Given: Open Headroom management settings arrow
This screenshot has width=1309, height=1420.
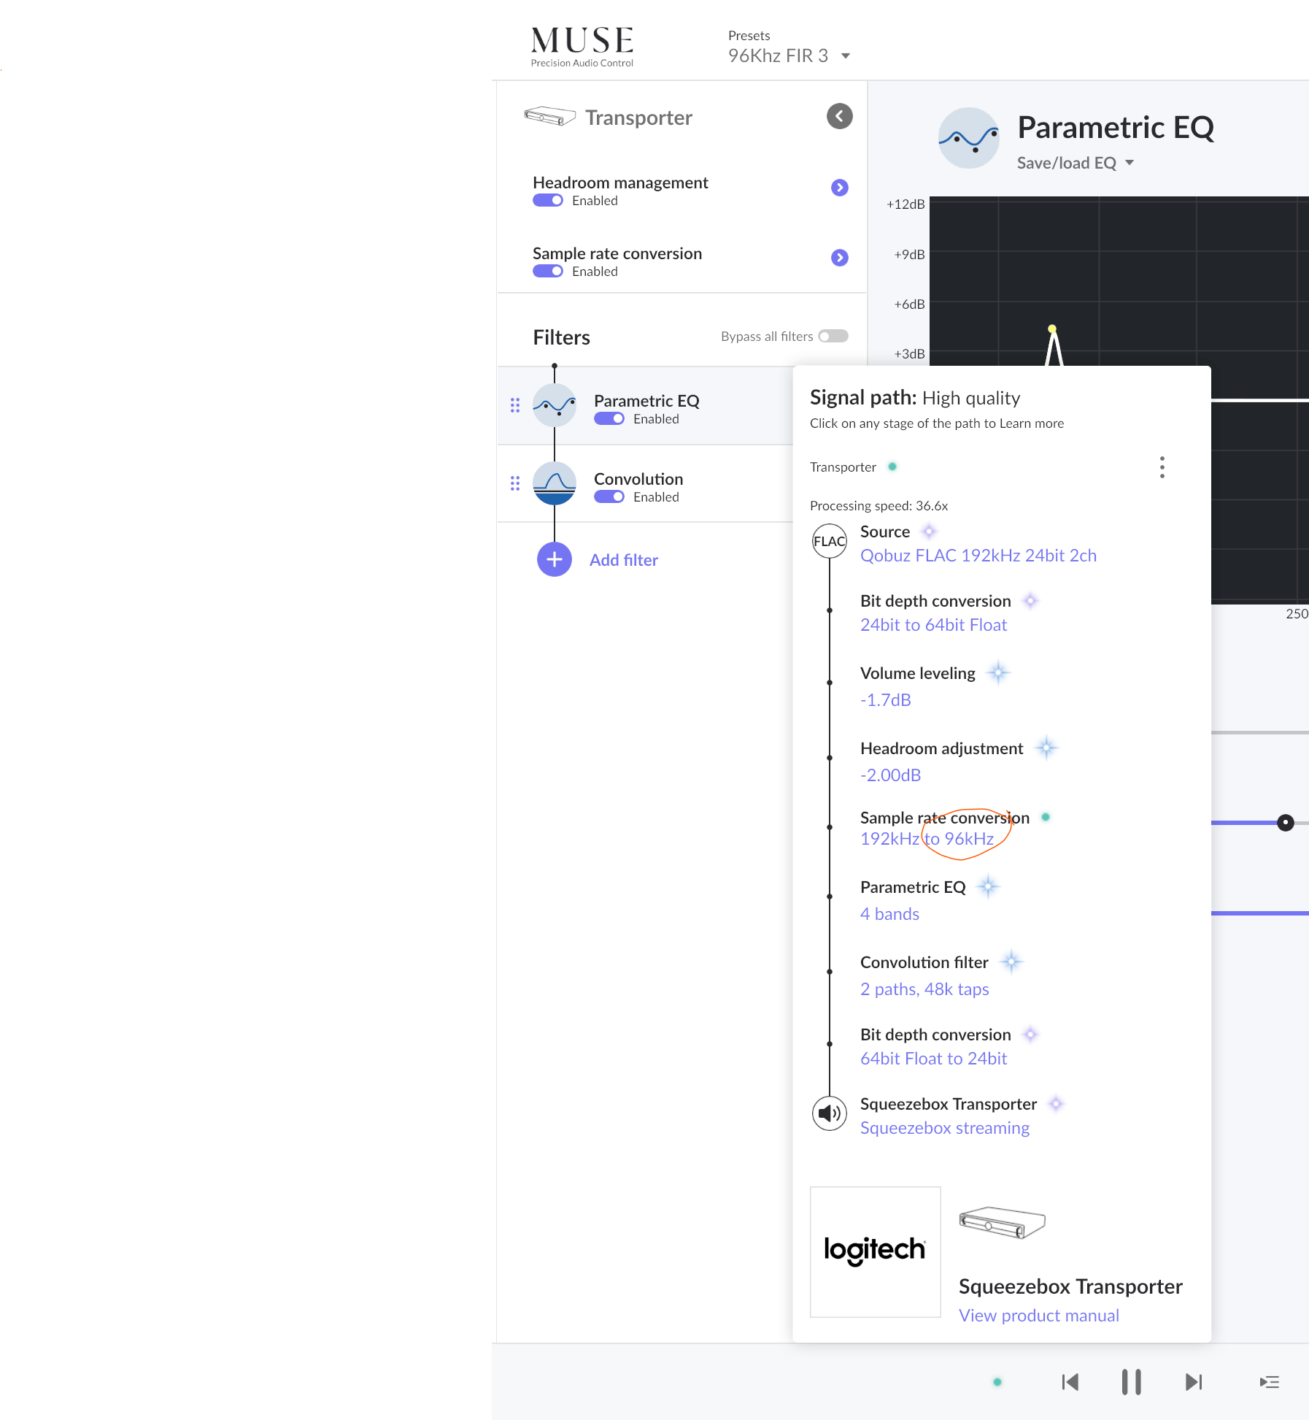Looking at the screenshot, I should (839, 188).
